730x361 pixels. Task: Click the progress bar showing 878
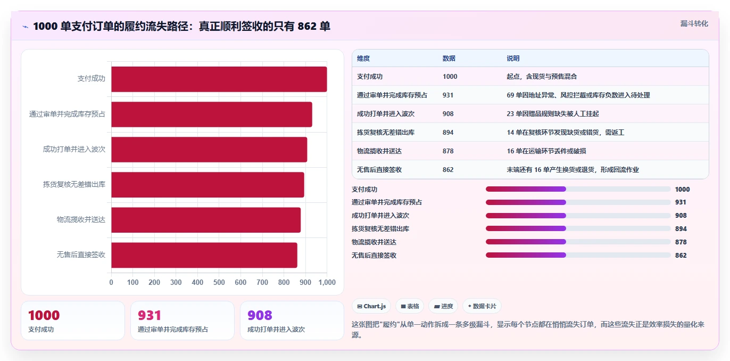(578, 242)
